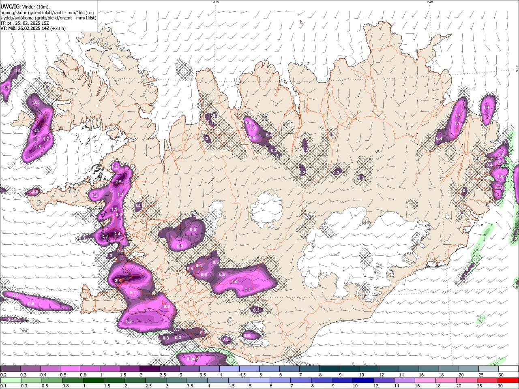Click the "IT: þri. 25. 02. 2025 15Z" line

tap(24, 23)
